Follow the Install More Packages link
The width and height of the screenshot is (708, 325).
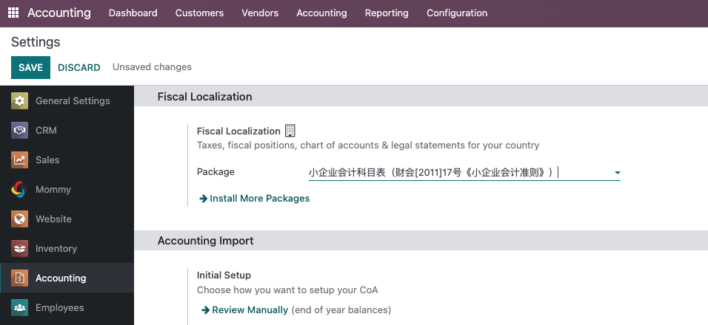point(255,199)
